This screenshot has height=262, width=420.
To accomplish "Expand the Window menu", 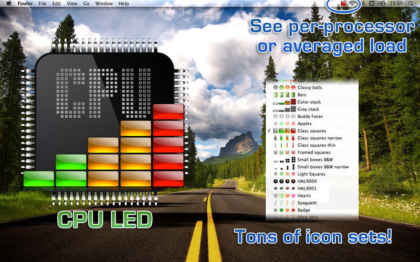I will pos(104,4).
